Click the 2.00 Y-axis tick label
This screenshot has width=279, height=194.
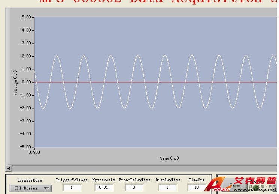26,56
